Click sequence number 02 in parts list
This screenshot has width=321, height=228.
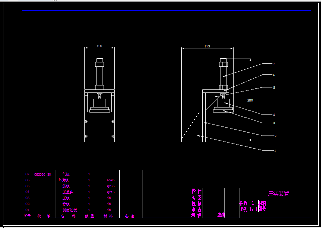(27, 204)
